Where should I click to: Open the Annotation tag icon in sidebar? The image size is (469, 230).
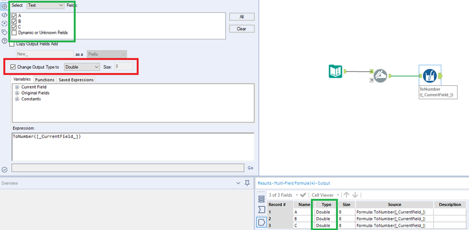(5, 32)
